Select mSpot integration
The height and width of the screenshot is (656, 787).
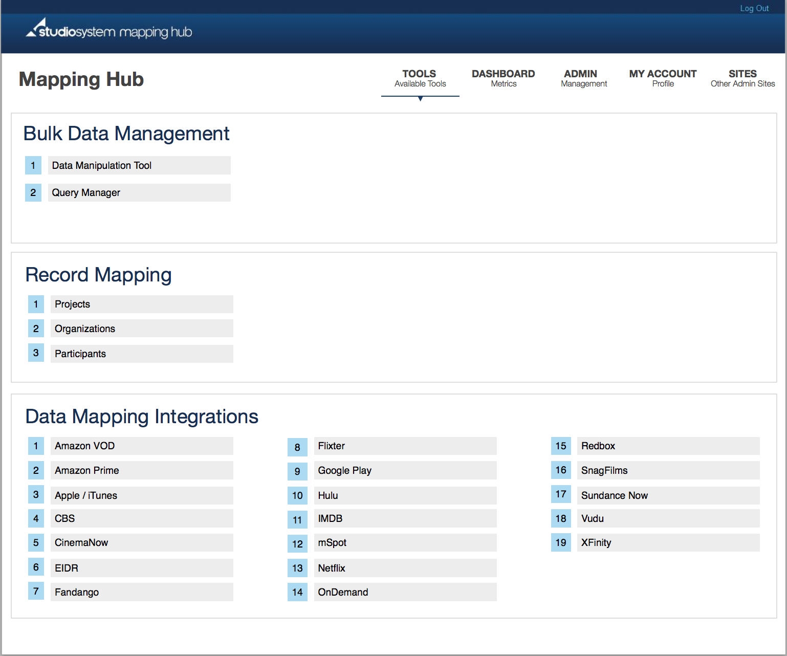405,542
